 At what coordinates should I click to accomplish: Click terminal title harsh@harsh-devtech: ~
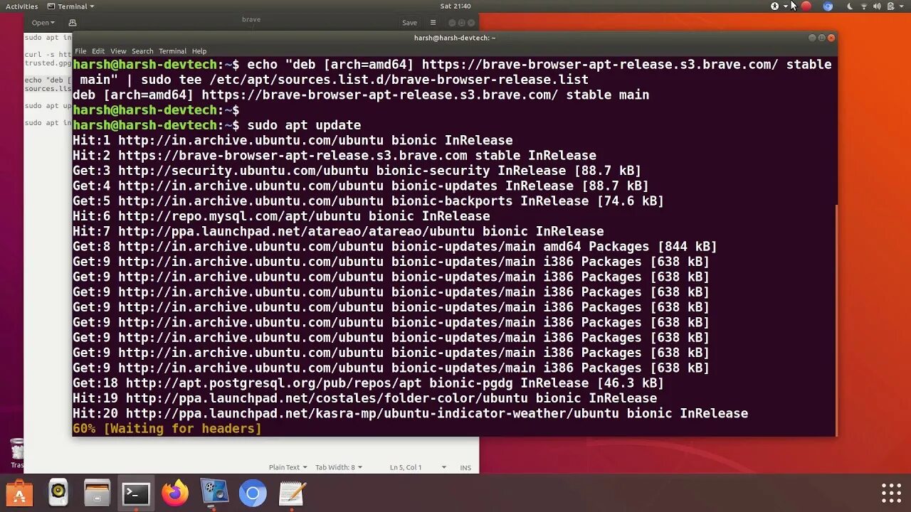pyautogui.click(x=455, y=38)
